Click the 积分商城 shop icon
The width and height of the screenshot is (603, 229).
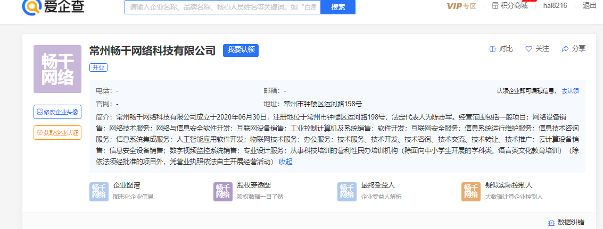(495, 6)
